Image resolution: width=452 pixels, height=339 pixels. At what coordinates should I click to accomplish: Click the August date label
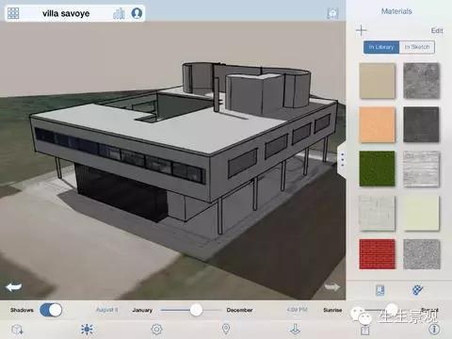(106, 310)
